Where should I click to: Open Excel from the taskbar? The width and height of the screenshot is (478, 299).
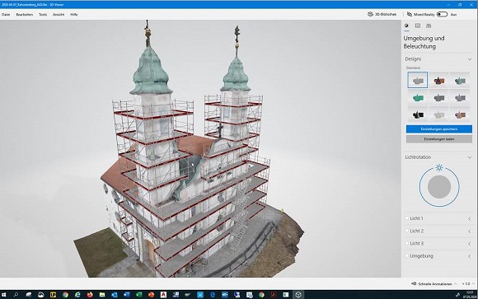[139, 295]
